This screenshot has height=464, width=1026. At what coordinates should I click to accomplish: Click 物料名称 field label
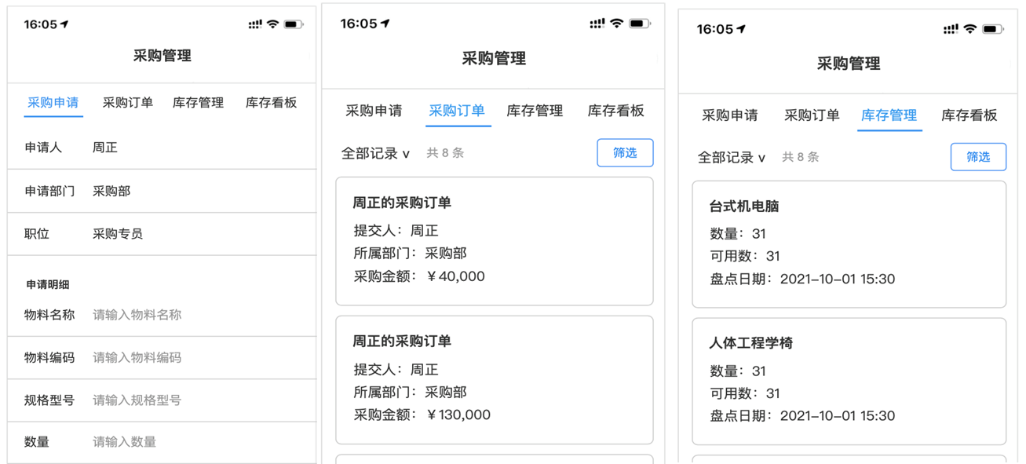click(49, 315)
